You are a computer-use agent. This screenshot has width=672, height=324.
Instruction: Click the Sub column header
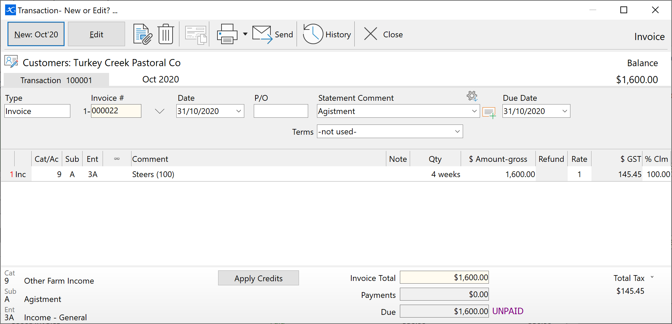(72, 159)
